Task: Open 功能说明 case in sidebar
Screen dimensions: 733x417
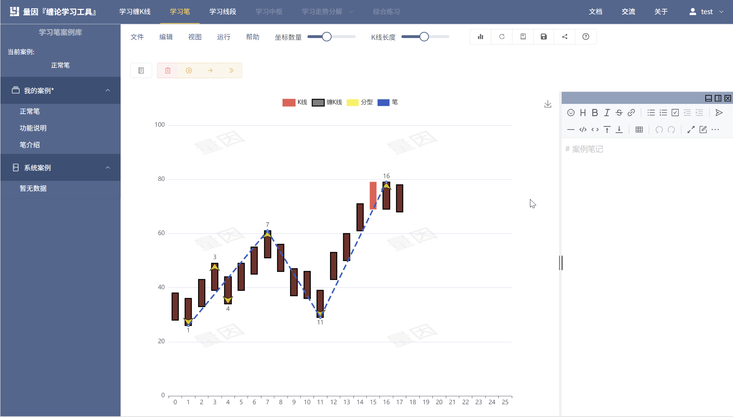Action: (33, 128)
